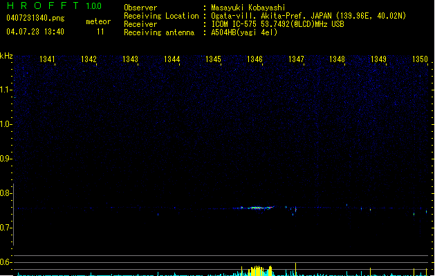Click the 1349 time axis marker
The image size is (435, 276).
click(379, 59)
